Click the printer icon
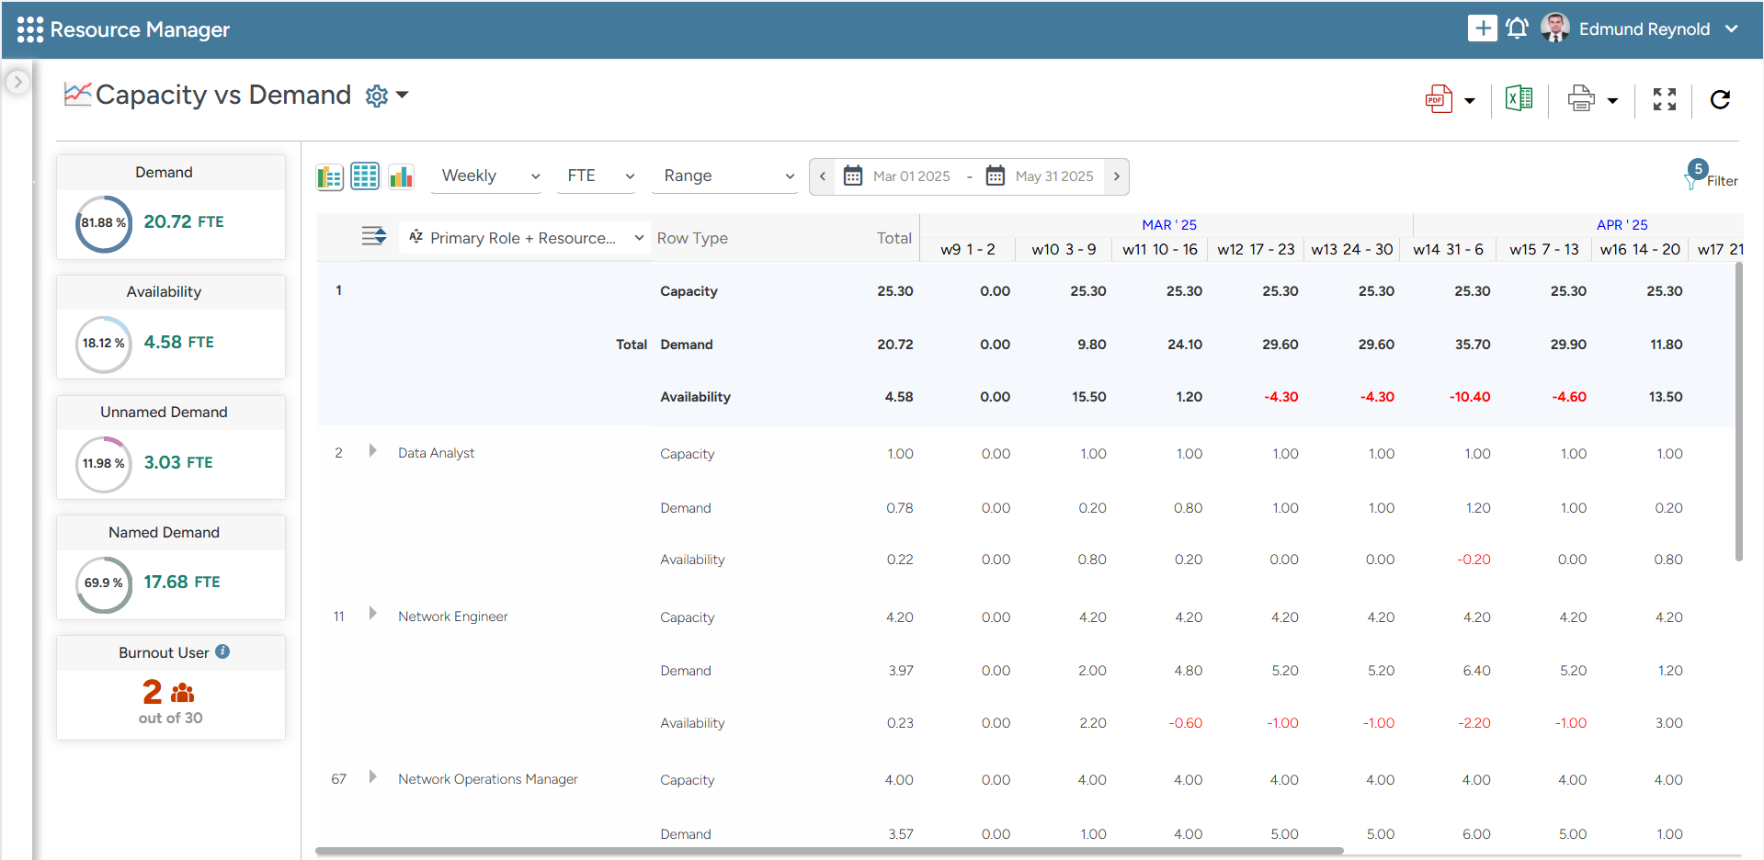The image size is (1764, 860). pyautogui.click(x=1581, y=98)
